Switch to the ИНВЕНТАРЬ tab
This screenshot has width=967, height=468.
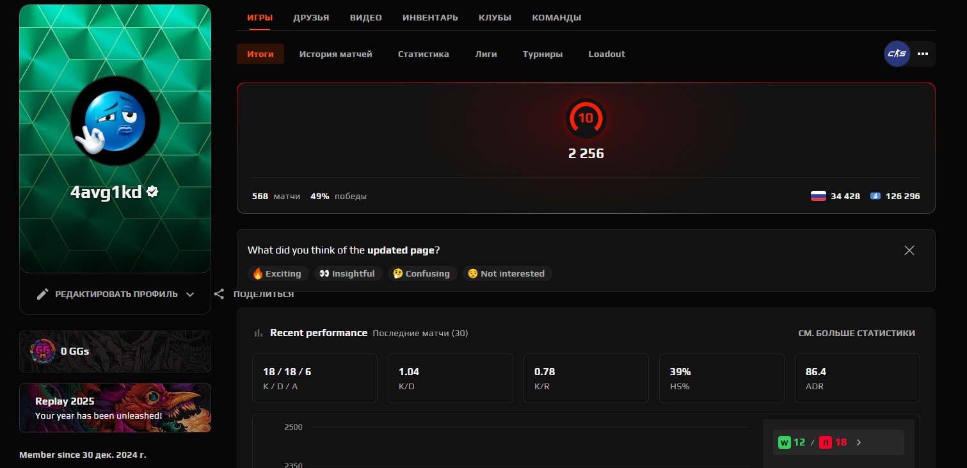[430, 17]
